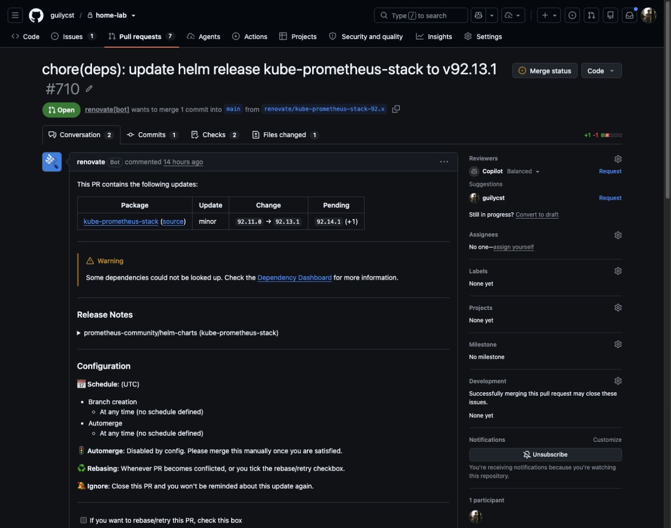Viewport: 671px width, 528px height.
Task: Request review from Copilot
Action: click(x=610, y=171)
